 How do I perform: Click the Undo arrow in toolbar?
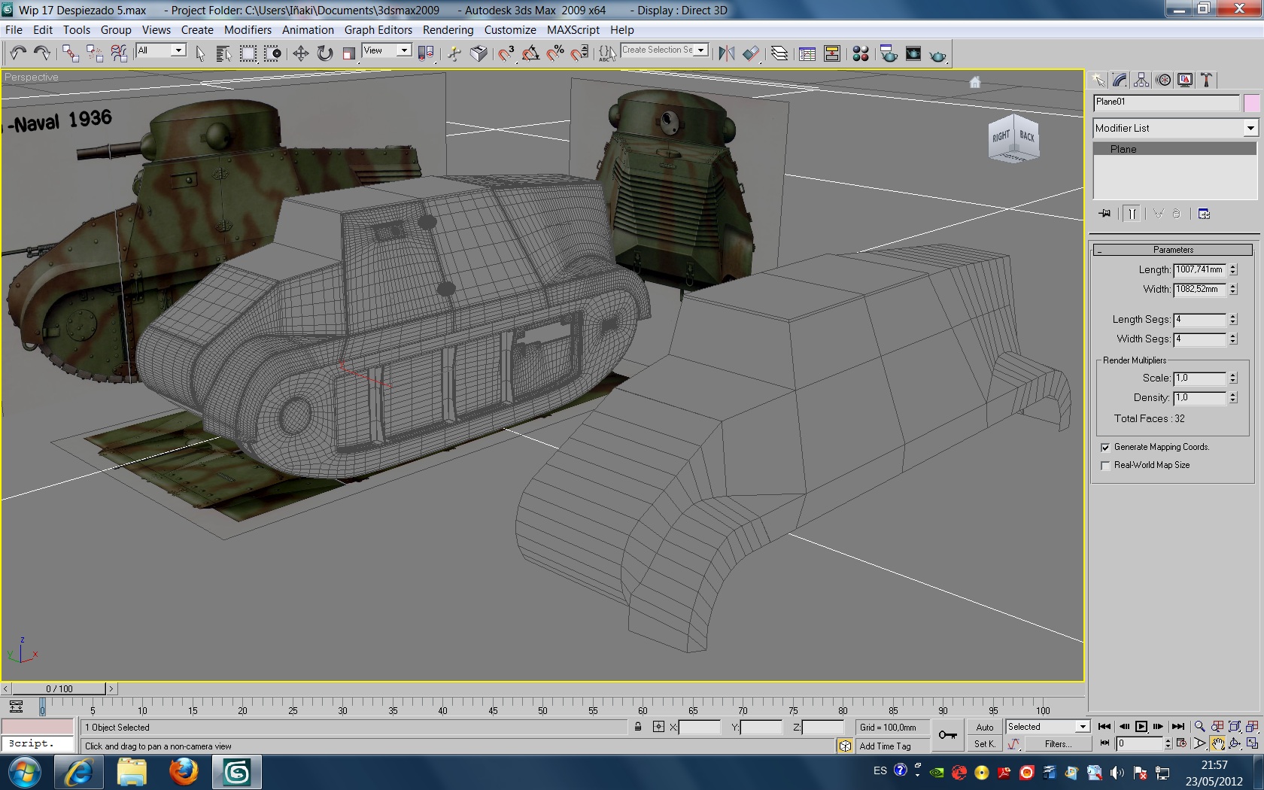tap(18, 53)
